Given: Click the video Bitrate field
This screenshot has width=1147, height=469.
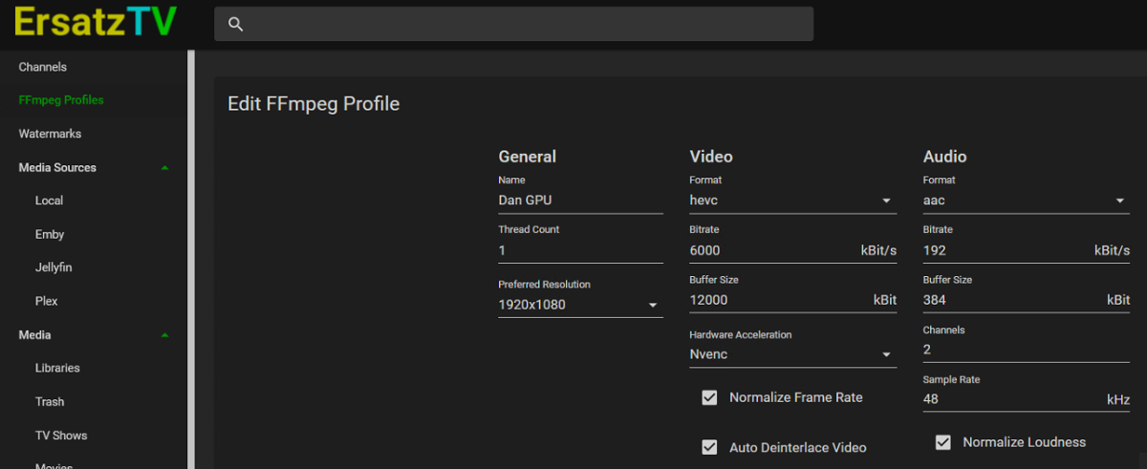Looking at the screenshot, I should point(769,250).
